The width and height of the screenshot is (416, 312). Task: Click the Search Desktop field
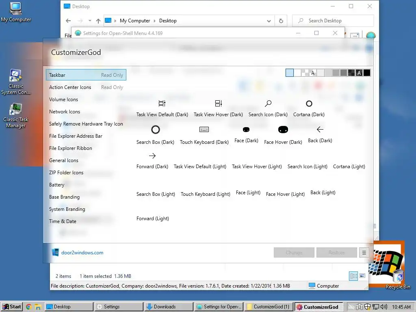(333, 21)
